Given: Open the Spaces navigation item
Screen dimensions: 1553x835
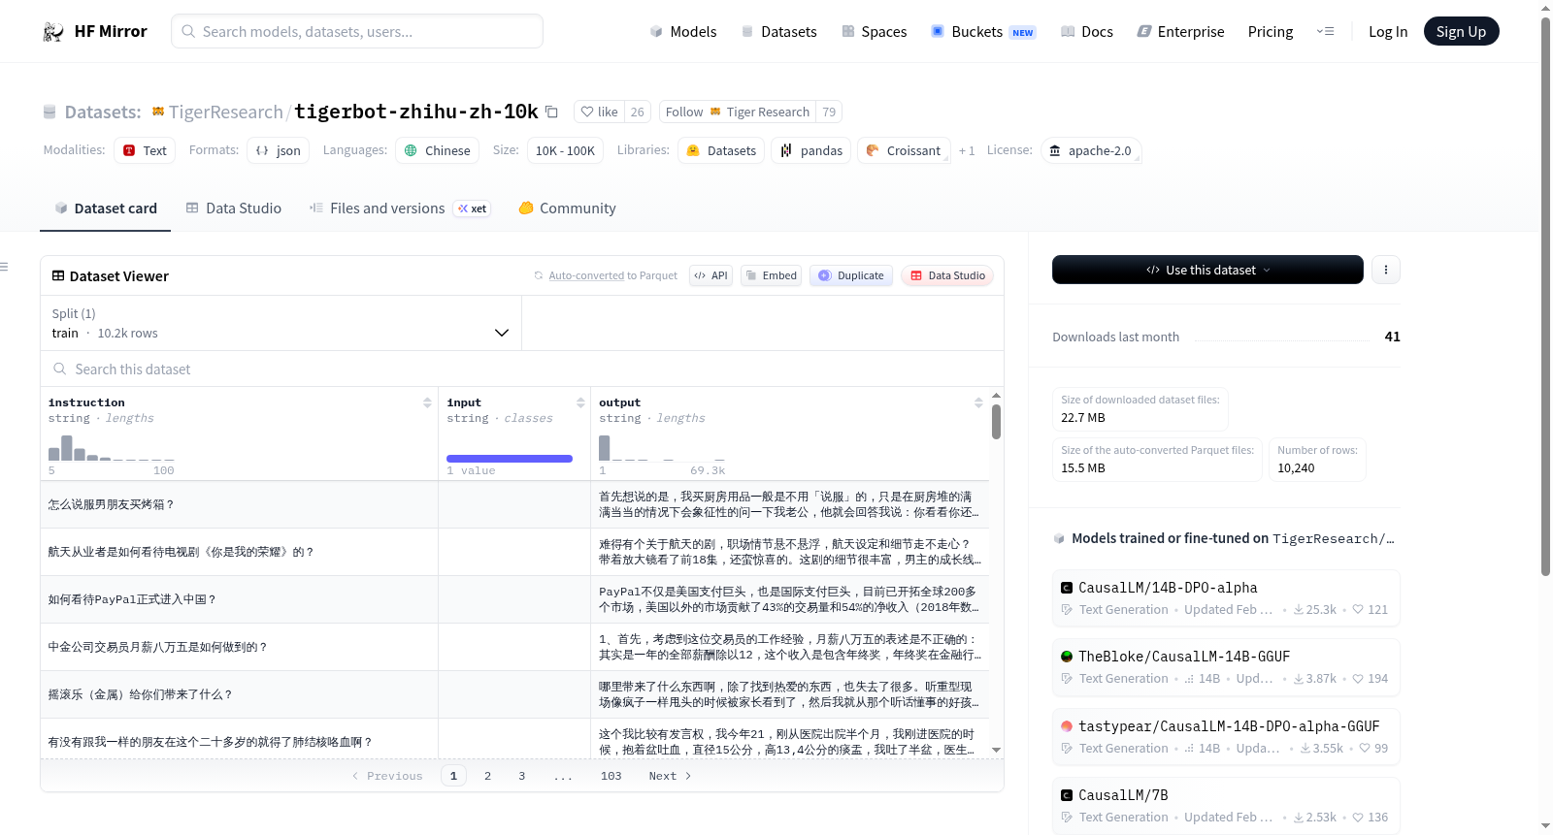Looking at the screenshot, I should (874, 31).
